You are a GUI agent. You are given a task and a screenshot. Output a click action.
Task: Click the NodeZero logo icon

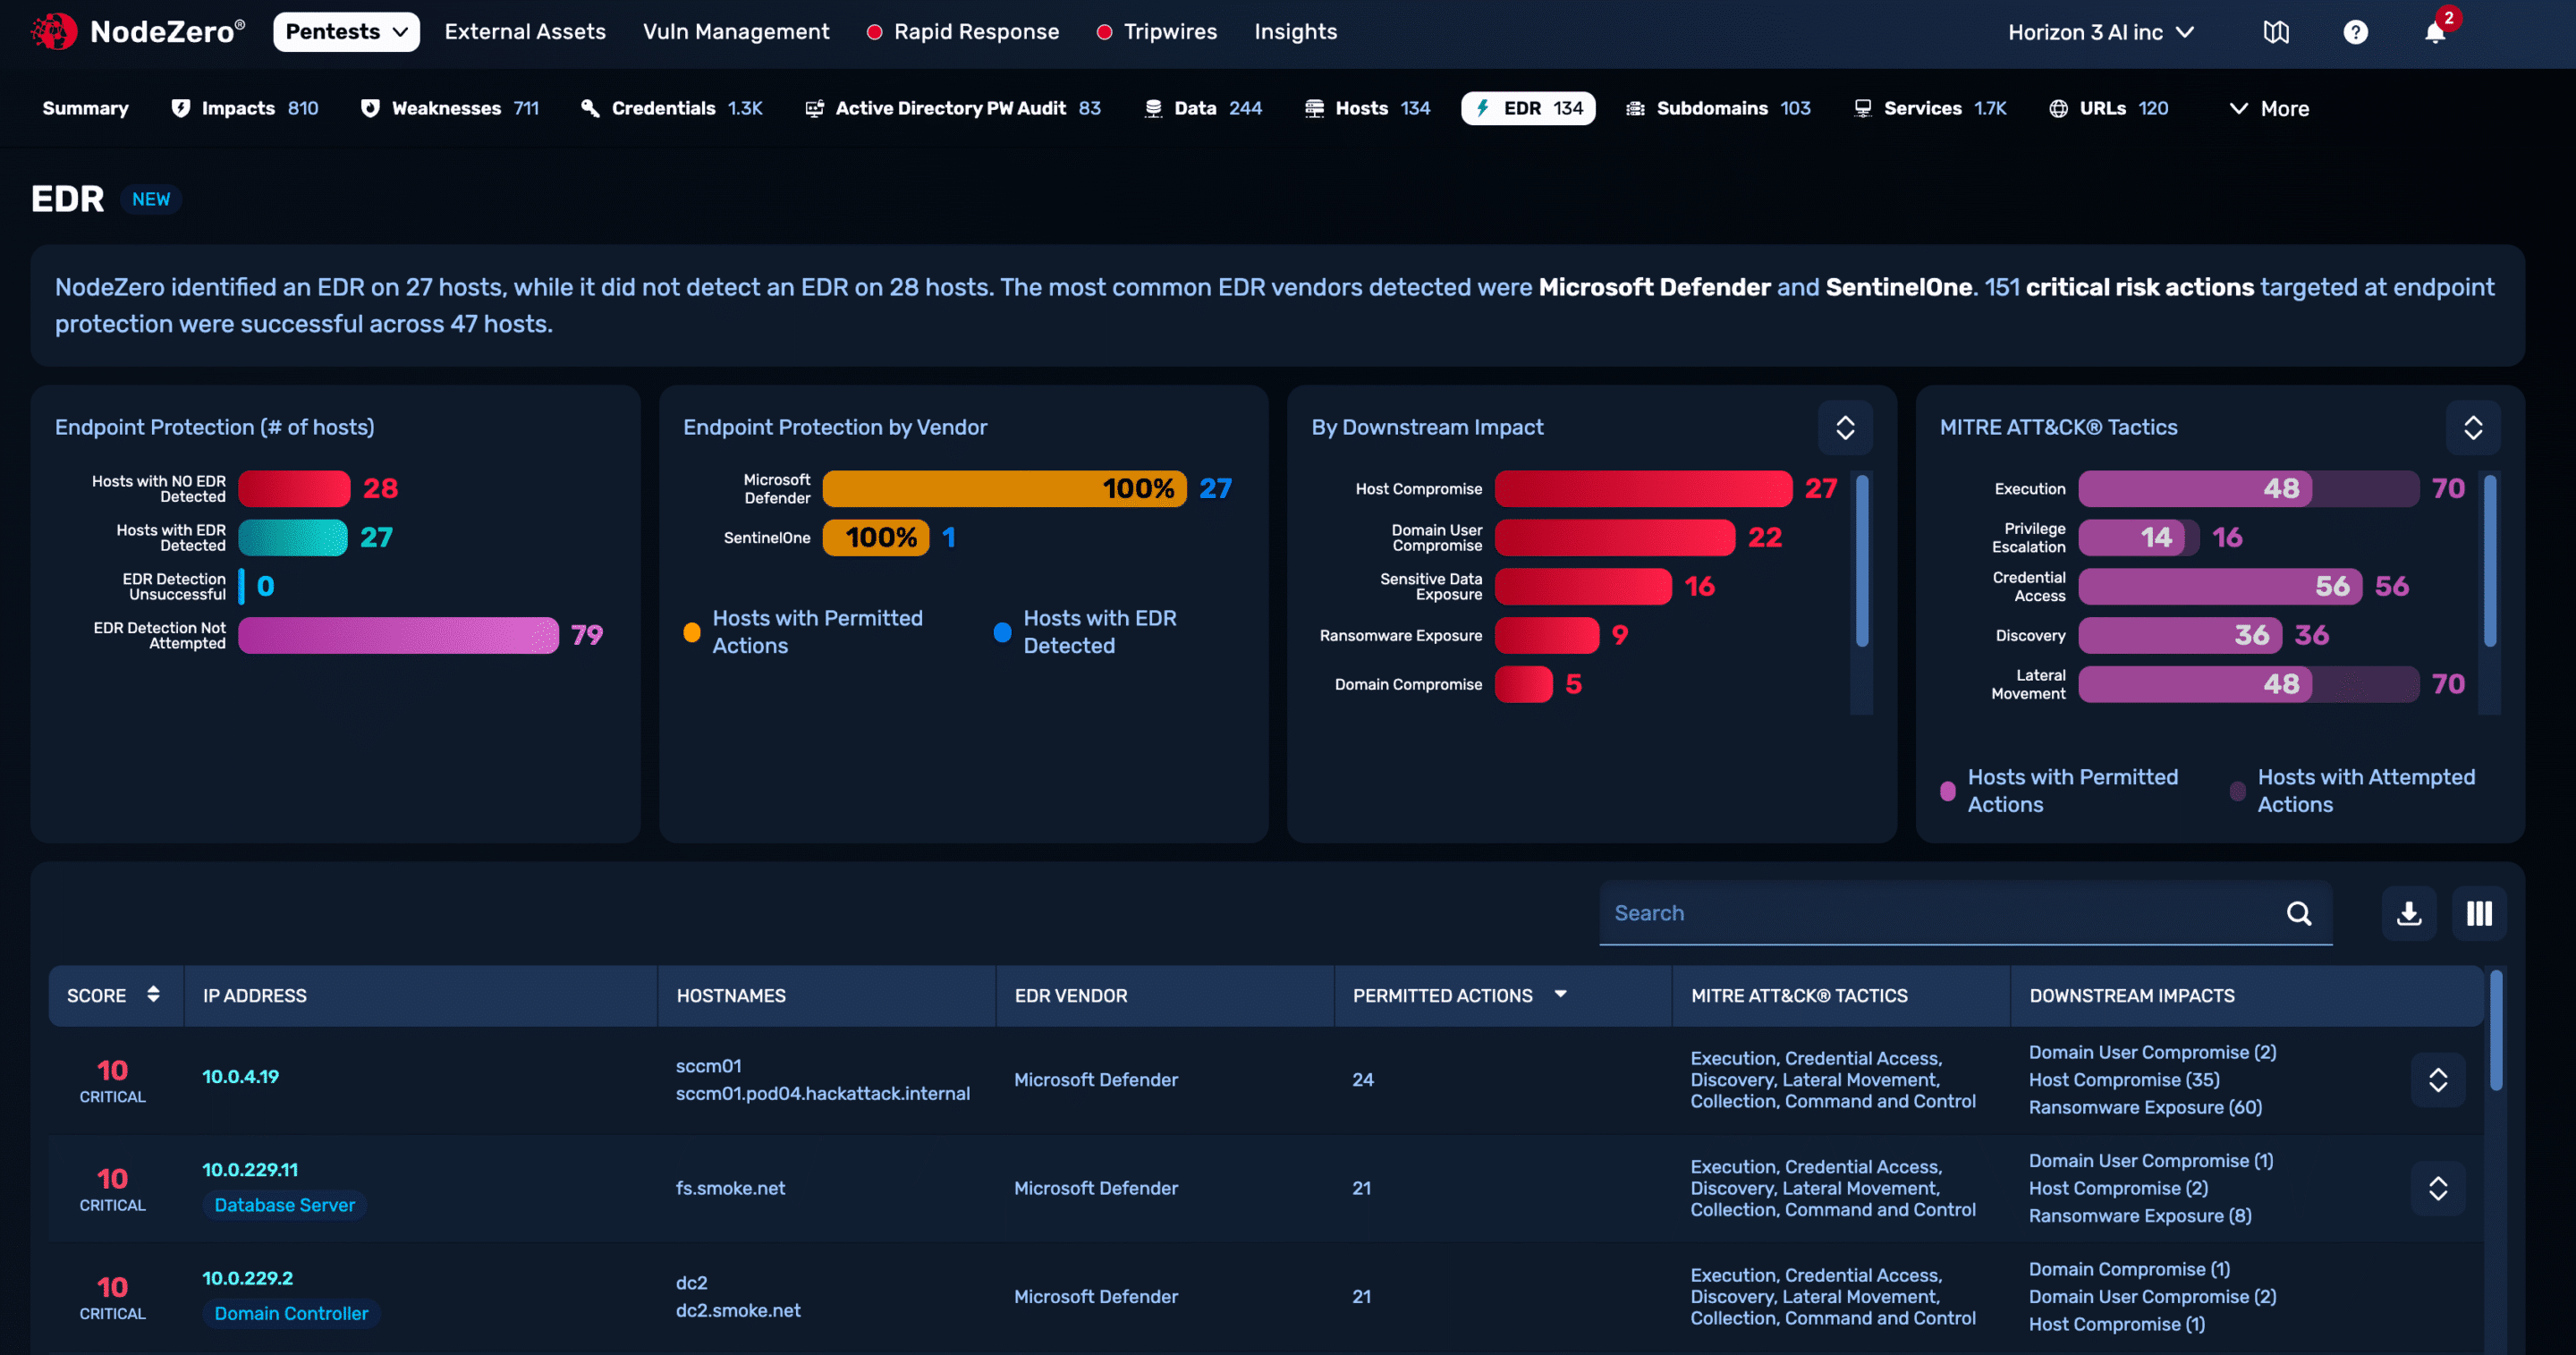click(53, 32)
